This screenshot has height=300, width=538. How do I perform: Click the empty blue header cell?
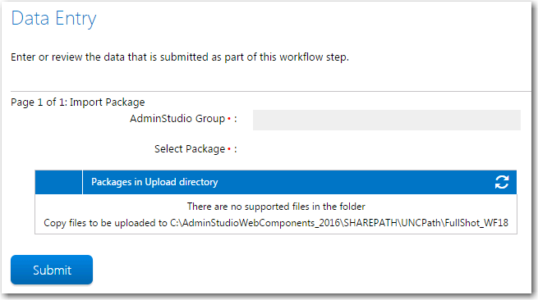(58, 182)
